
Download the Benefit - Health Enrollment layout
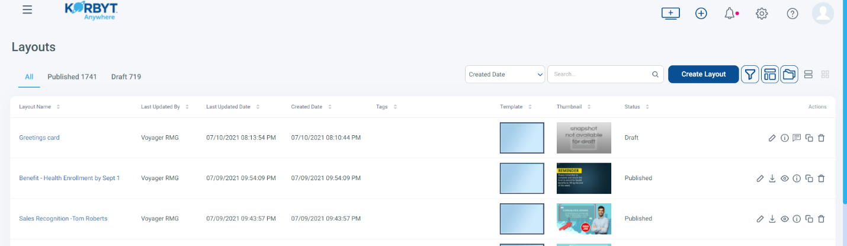[772, 178]
